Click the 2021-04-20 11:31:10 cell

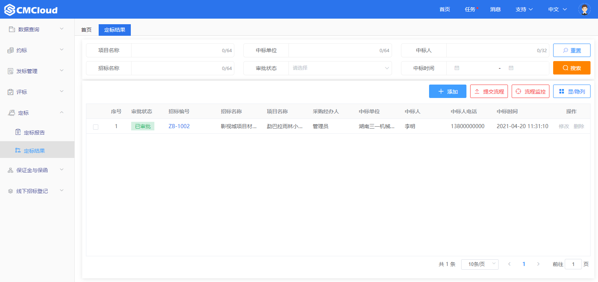click(523, 126)
